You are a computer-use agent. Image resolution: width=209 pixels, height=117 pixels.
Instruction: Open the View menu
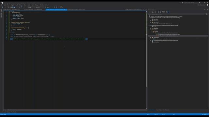coord(8,5)
